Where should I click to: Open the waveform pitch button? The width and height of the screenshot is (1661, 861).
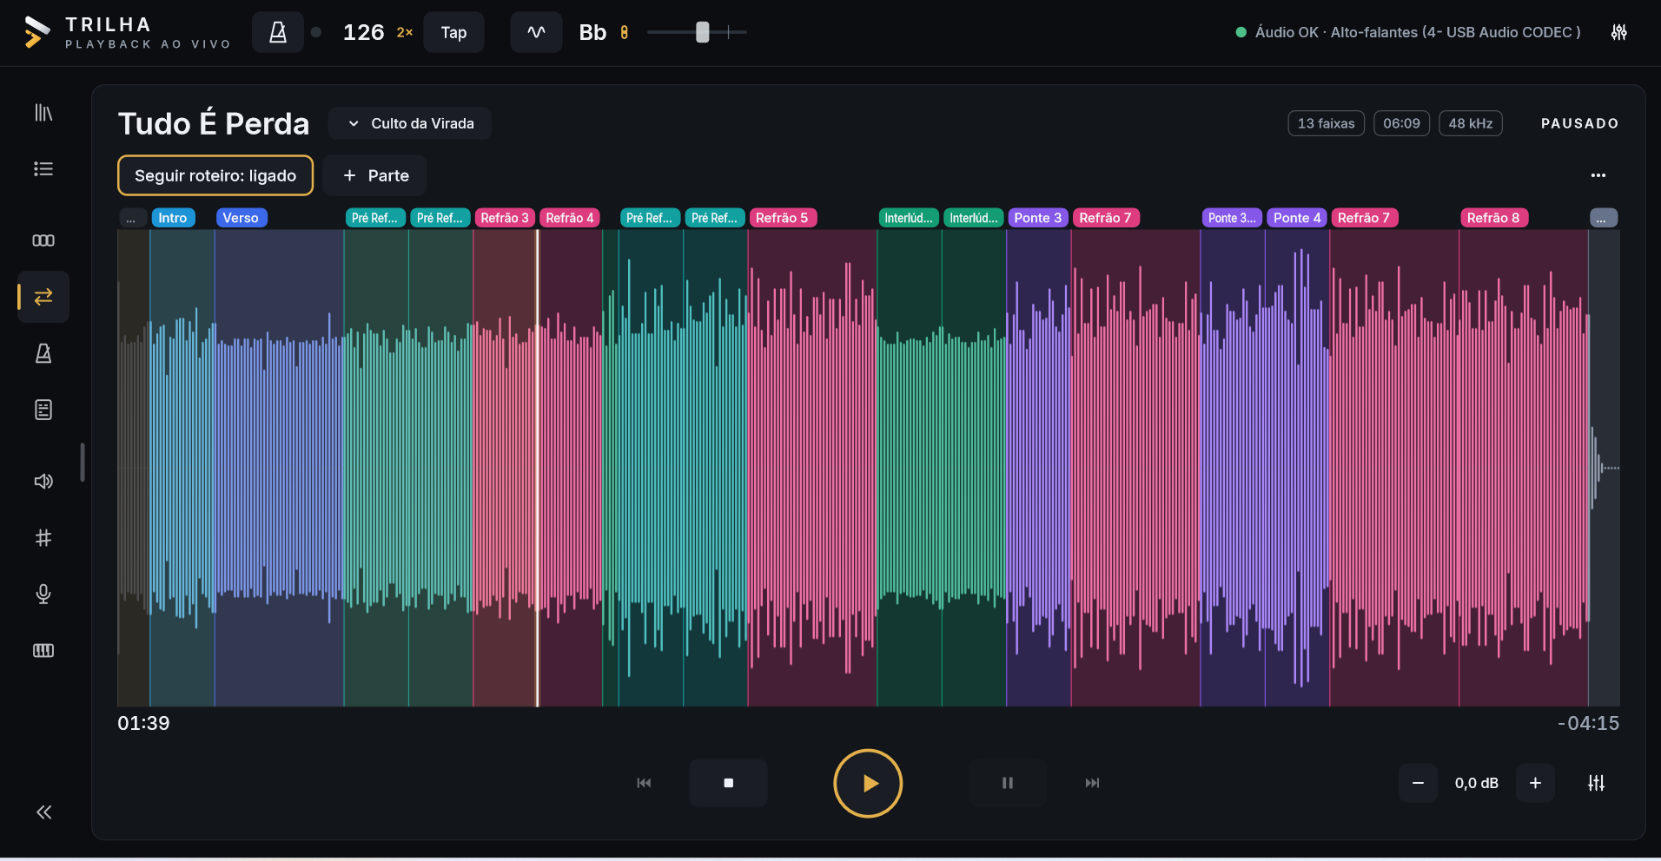(536, 32)
